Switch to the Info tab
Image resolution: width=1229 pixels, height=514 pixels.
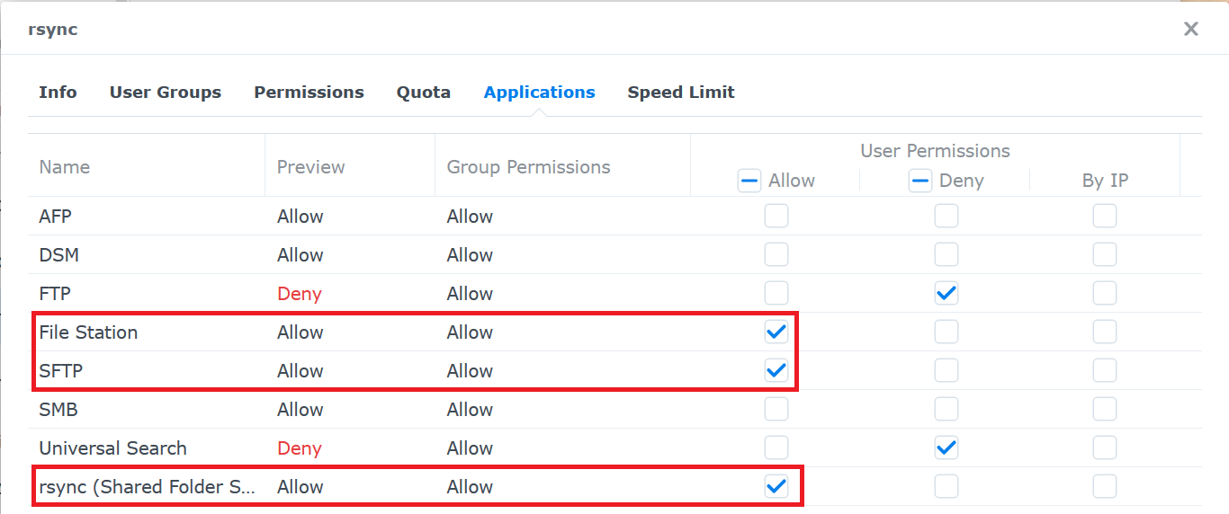pyautogui.click(x=58, y=92)
